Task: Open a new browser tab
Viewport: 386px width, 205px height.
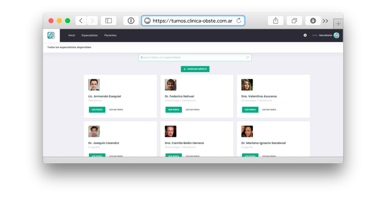Action: point(338,24)
